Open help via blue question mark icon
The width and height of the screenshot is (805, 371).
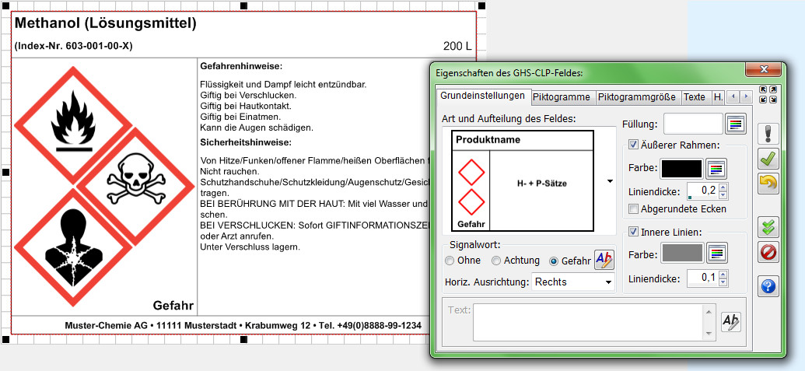pos(768,286)
